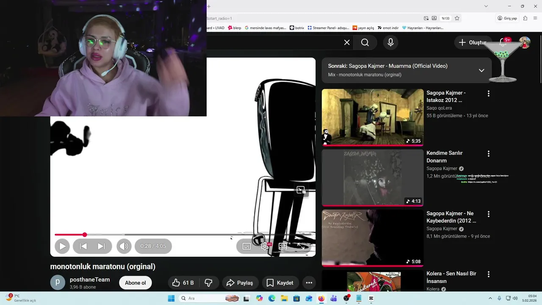Open the Ne Kaybederdin video thumbnail
The image size is (542, 305).
(x=373, y=238)
